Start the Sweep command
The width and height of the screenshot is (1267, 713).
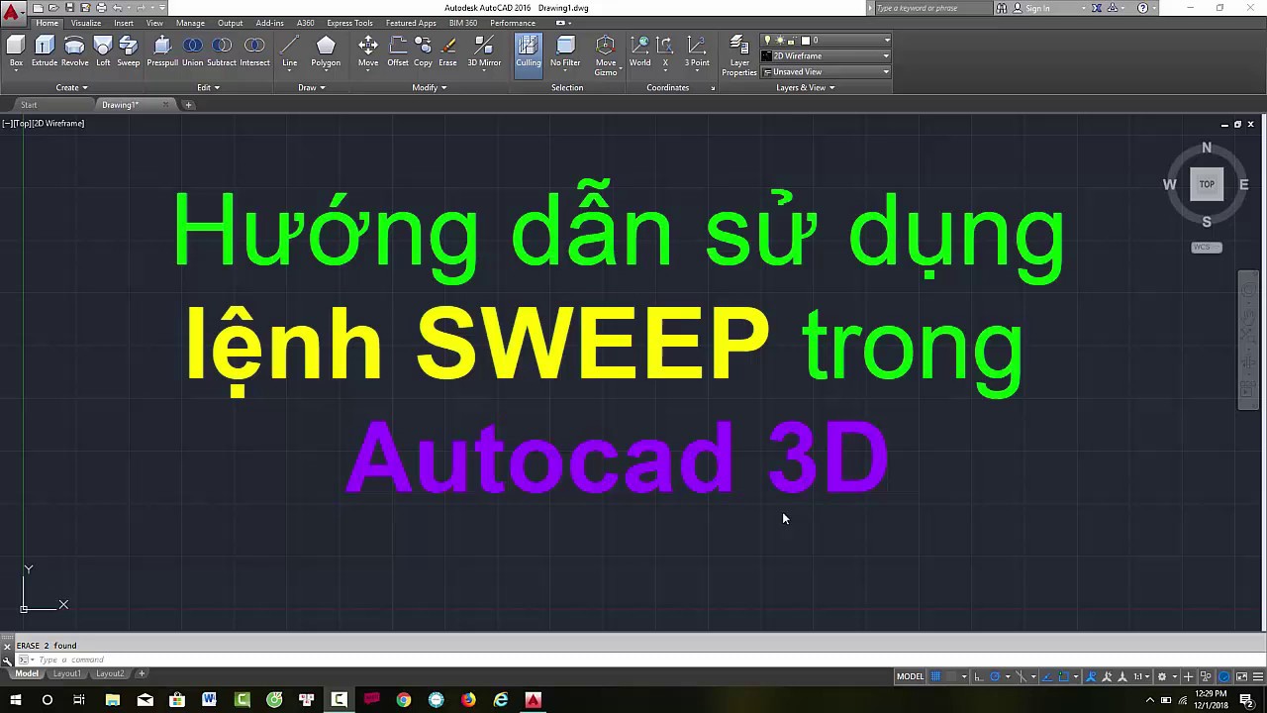click(x=129, y=51)
